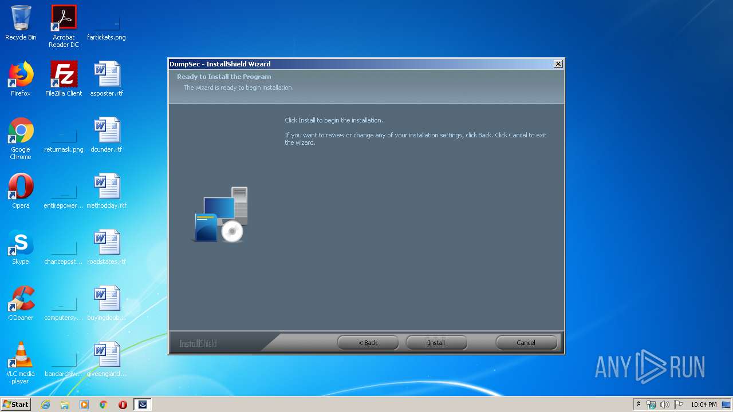Launch FileZilla Client shortcut
The height and width of the screenshot is (412, 733).
click(64, 79)
